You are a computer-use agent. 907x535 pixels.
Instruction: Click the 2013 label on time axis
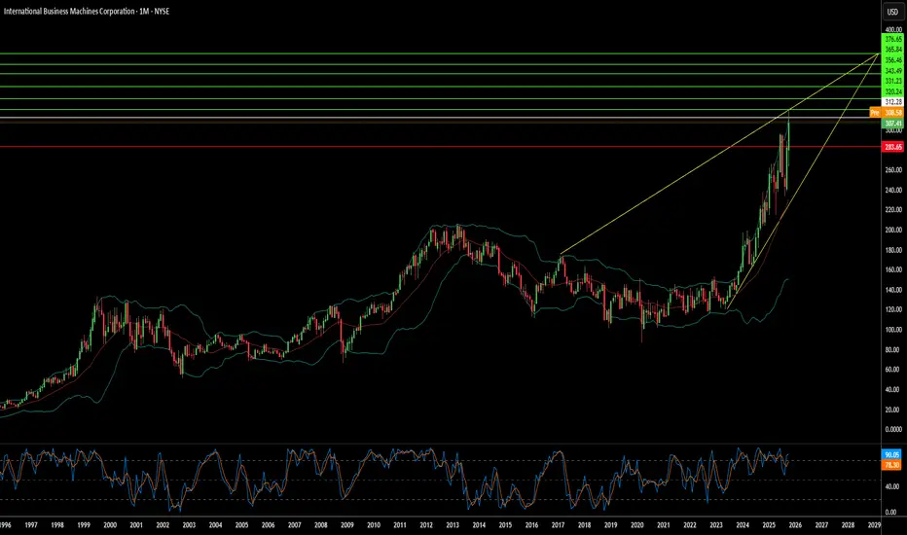tap(453, 524)
